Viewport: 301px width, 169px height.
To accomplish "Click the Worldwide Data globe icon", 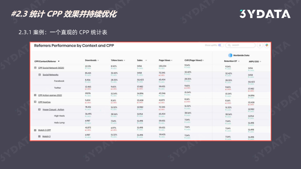I will tap(230, 55).
